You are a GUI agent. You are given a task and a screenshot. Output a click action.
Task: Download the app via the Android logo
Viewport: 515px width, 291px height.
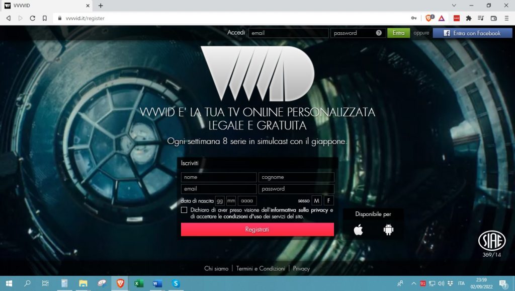[388, 231]
